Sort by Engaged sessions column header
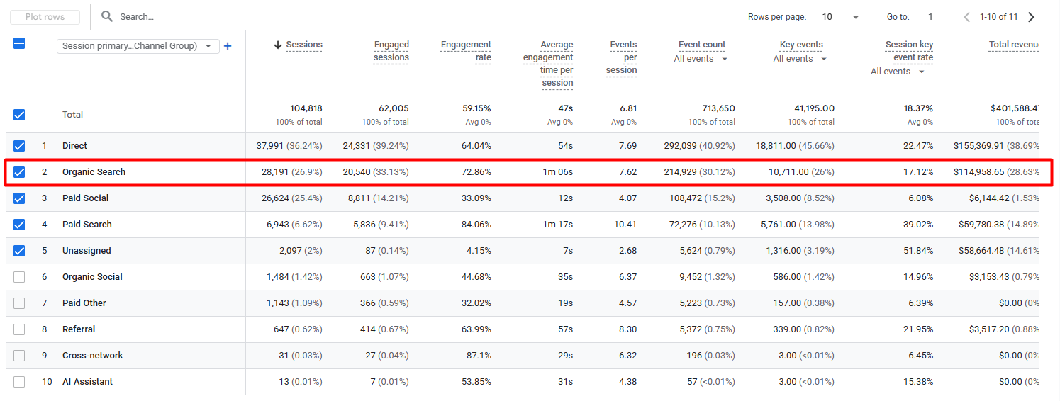The height and width of the screenshot is (401, 1060). tap(391, 51)
